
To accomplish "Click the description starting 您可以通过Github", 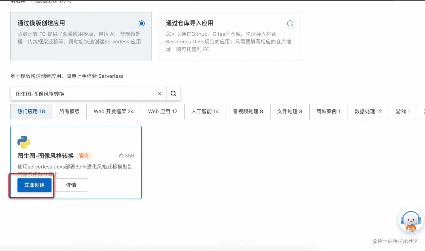I will [x=229, y=41].
